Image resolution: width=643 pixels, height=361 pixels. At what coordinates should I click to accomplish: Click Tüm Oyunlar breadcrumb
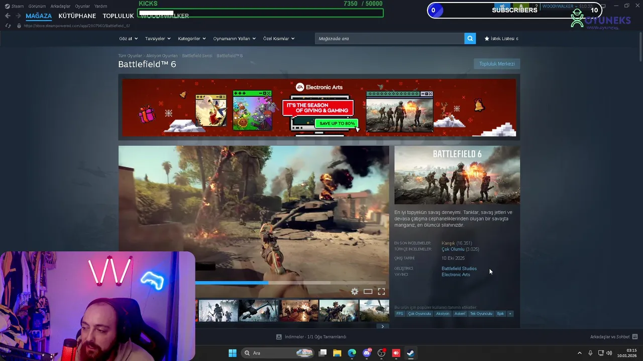130,56
